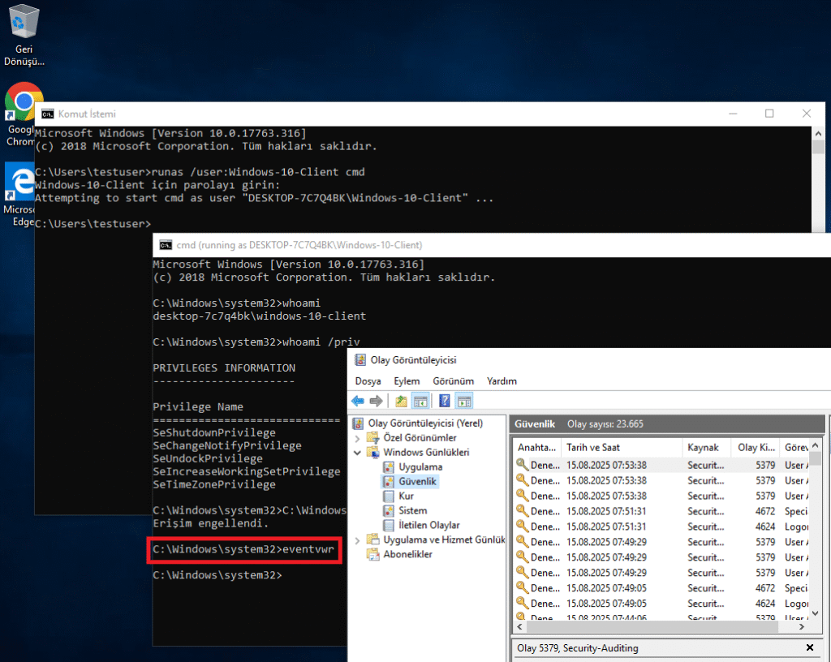
Task: Sort by the Görev column header
Action: point(795,448)
